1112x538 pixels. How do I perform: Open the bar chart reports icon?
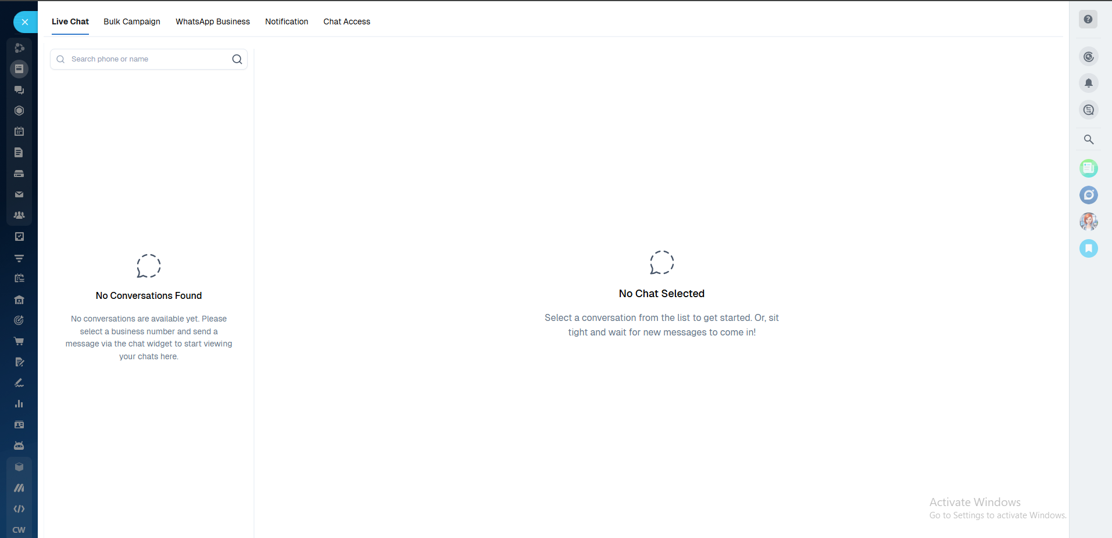19,404
